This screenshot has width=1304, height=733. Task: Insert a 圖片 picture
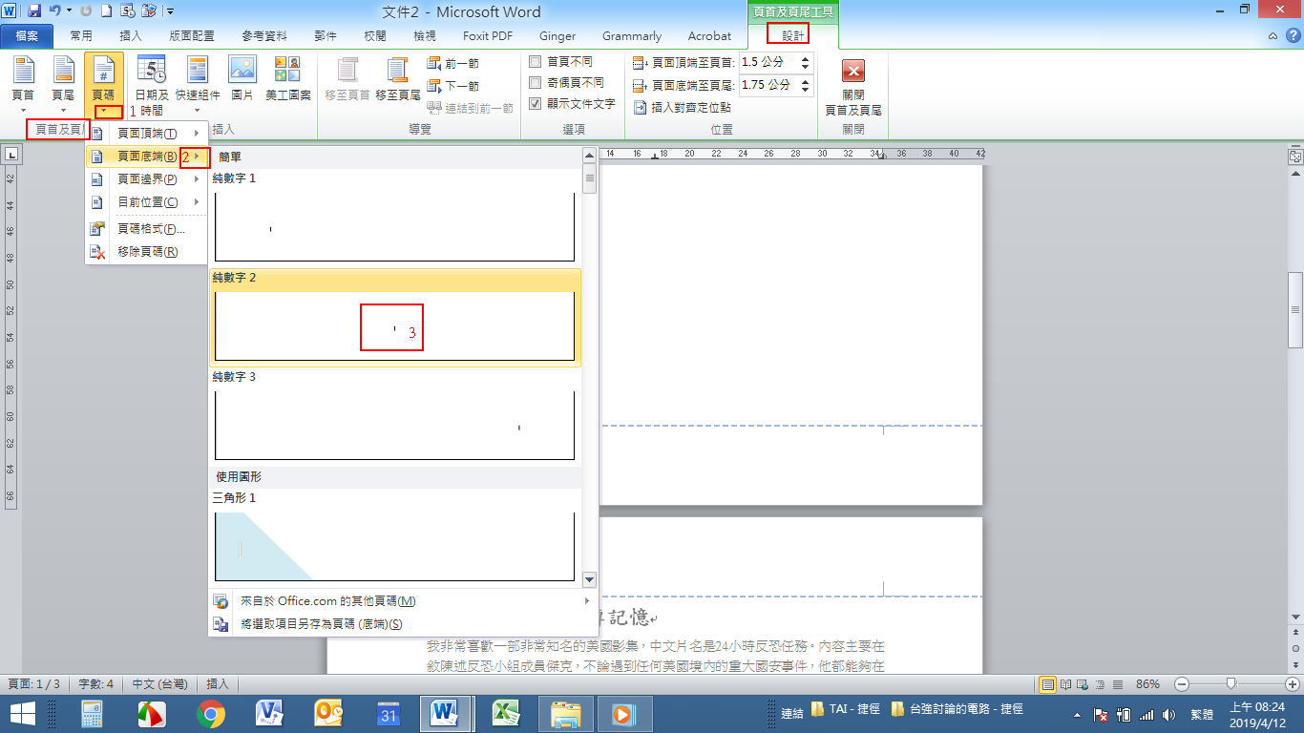pyautogui.click(x=242, y=78)
